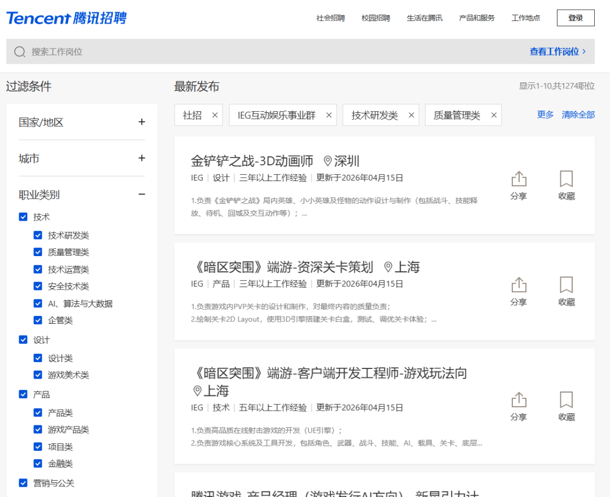The width and height of the screenshot is (610, 497).
Task: Share the 《暗区突围》端游-资深关卡策划 job
Action: (x=518, y=287)
